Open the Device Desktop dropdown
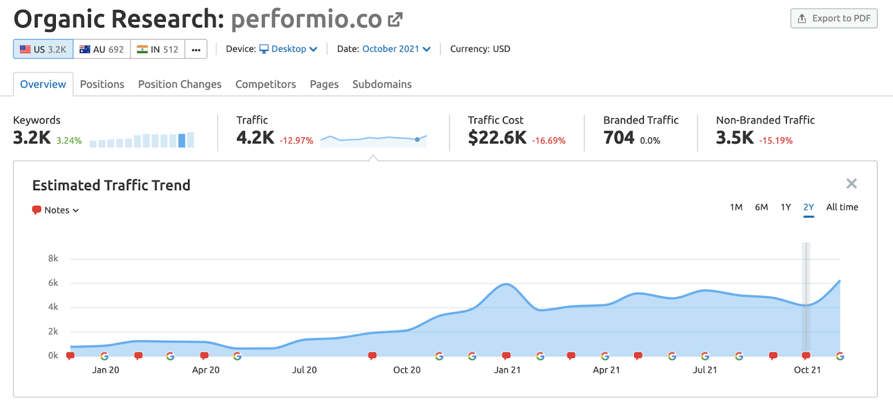 click(289, 49)
